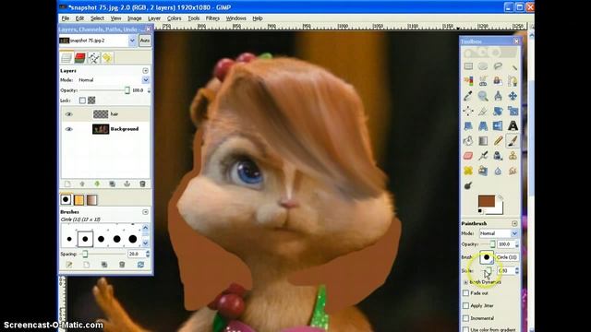Enable the Fade out checkbox

point(465,293)
